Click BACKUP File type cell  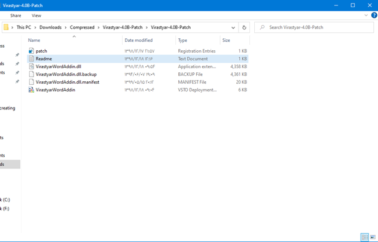(x=190, y=74)
